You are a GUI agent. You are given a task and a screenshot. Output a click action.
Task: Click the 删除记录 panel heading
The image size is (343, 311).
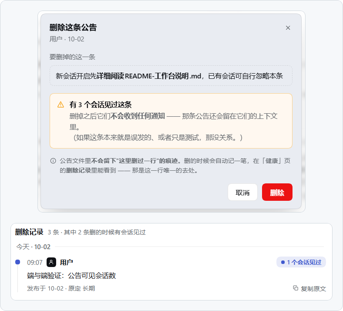[29, 232]
